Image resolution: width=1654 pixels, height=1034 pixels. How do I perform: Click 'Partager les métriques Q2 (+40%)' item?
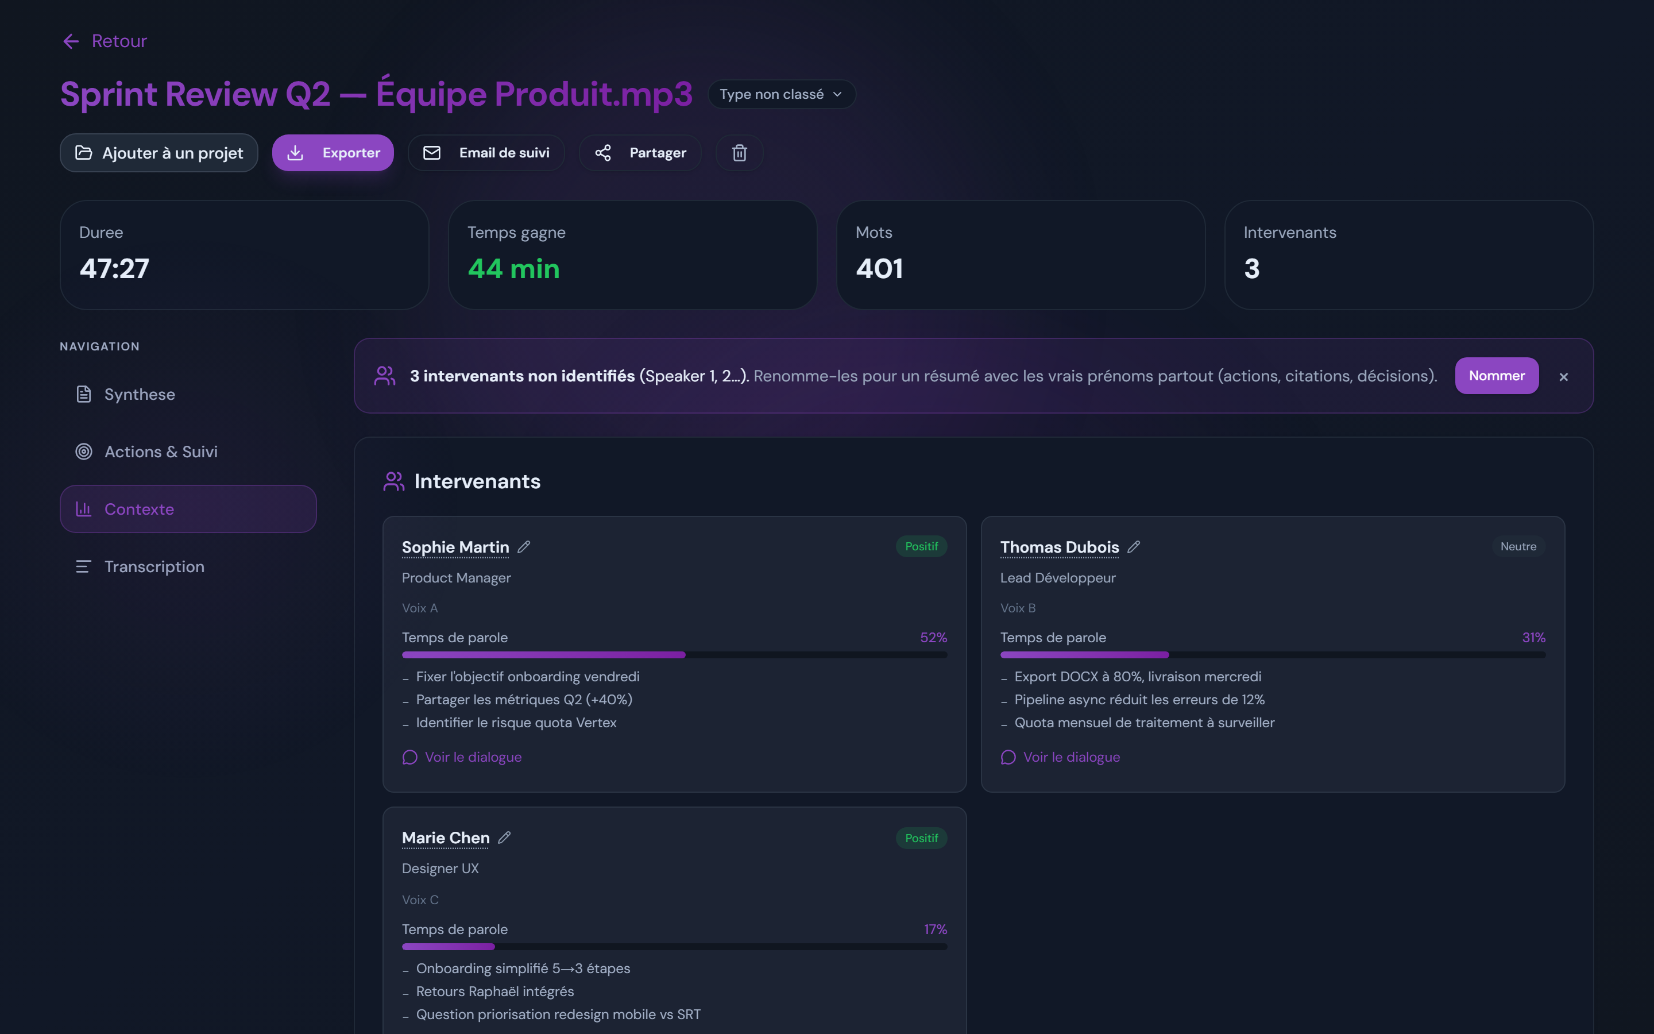(x=524, y=700)
